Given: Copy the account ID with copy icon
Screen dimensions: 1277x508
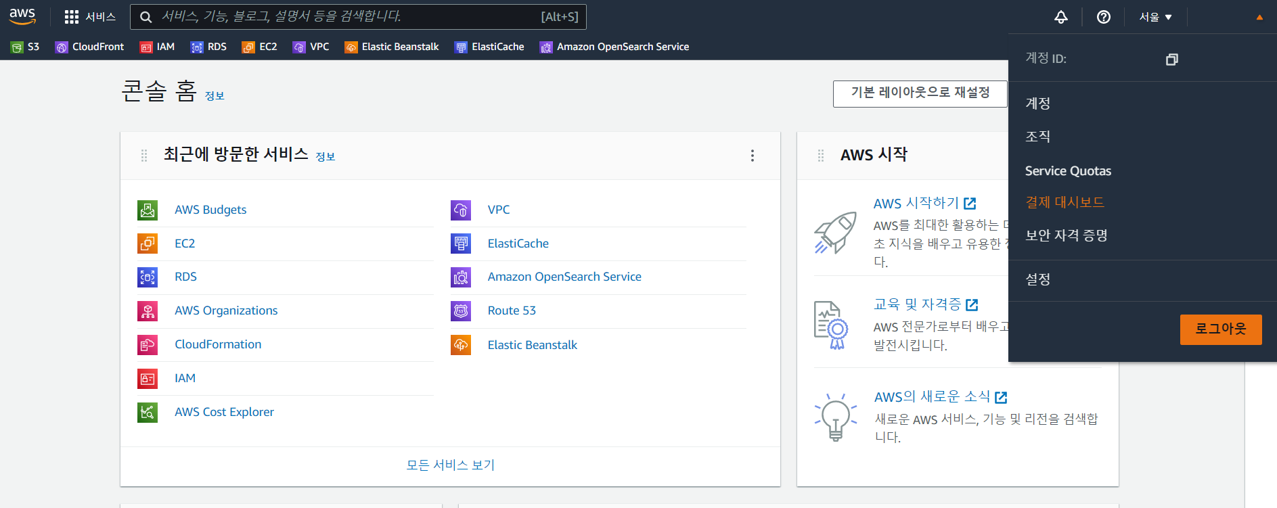Looking at the screenshot, I should (x=1172, y=60).
